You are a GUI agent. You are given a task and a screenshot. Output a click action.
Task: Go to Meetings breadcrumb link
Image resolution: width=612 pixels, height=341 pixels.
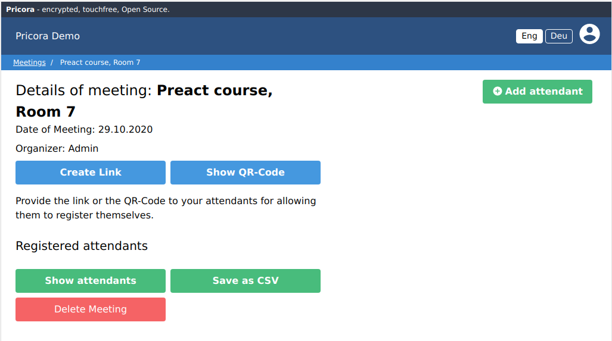click(x=29, y=62)
